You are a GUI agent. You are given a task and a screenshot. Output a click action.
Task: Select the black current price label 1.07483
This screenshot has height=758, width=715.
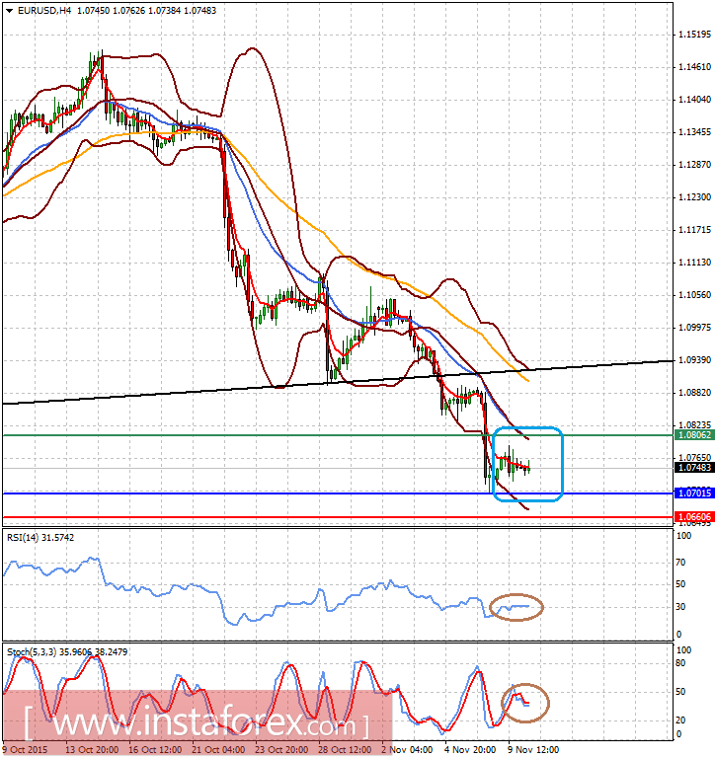click(694, 468)
